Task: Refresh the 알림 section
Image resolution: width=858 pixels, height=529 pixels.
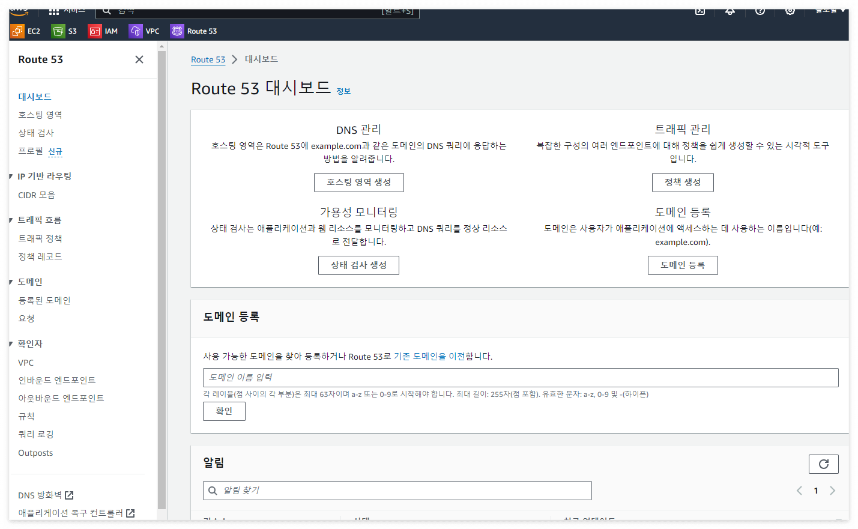Action: [x=824, y=464]
